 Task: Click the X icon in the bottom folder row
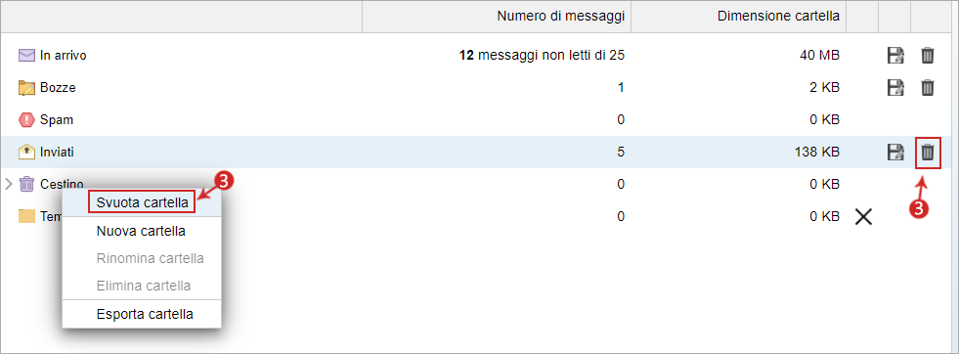863,216
